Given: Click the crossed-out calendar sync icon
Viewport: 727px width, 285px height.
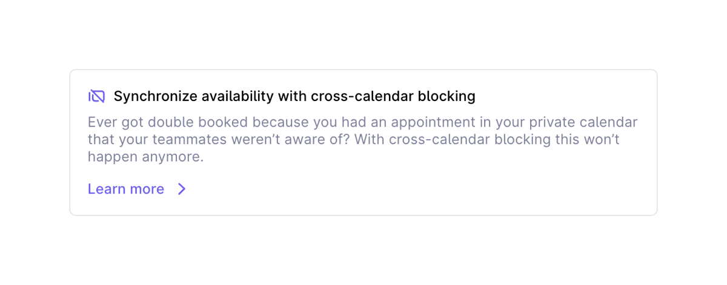Looking at the screenshot, I should tap(96, 96).
